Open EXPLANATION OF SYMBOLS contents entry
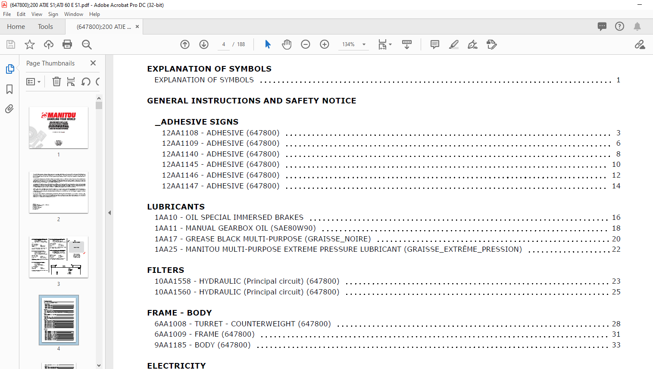 [387, 80]
